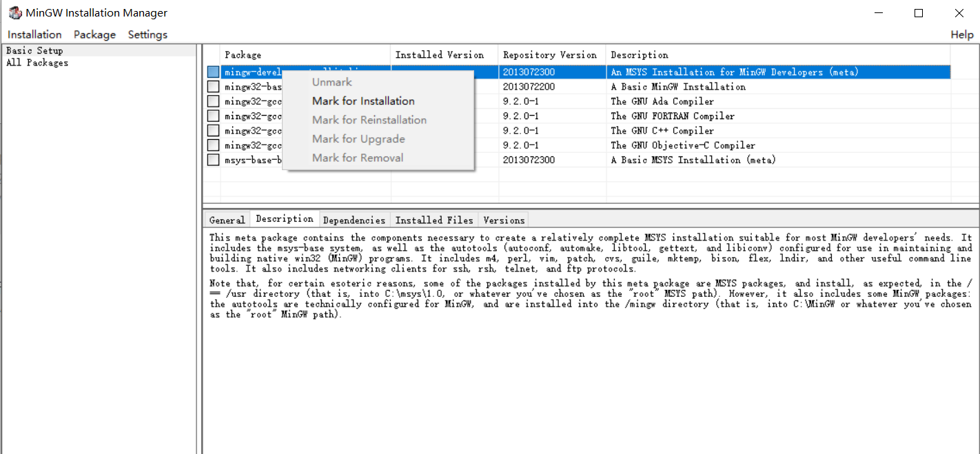The image size is (980, 454).
Task: Switch to the Versions tab
Action: [504, 220]
